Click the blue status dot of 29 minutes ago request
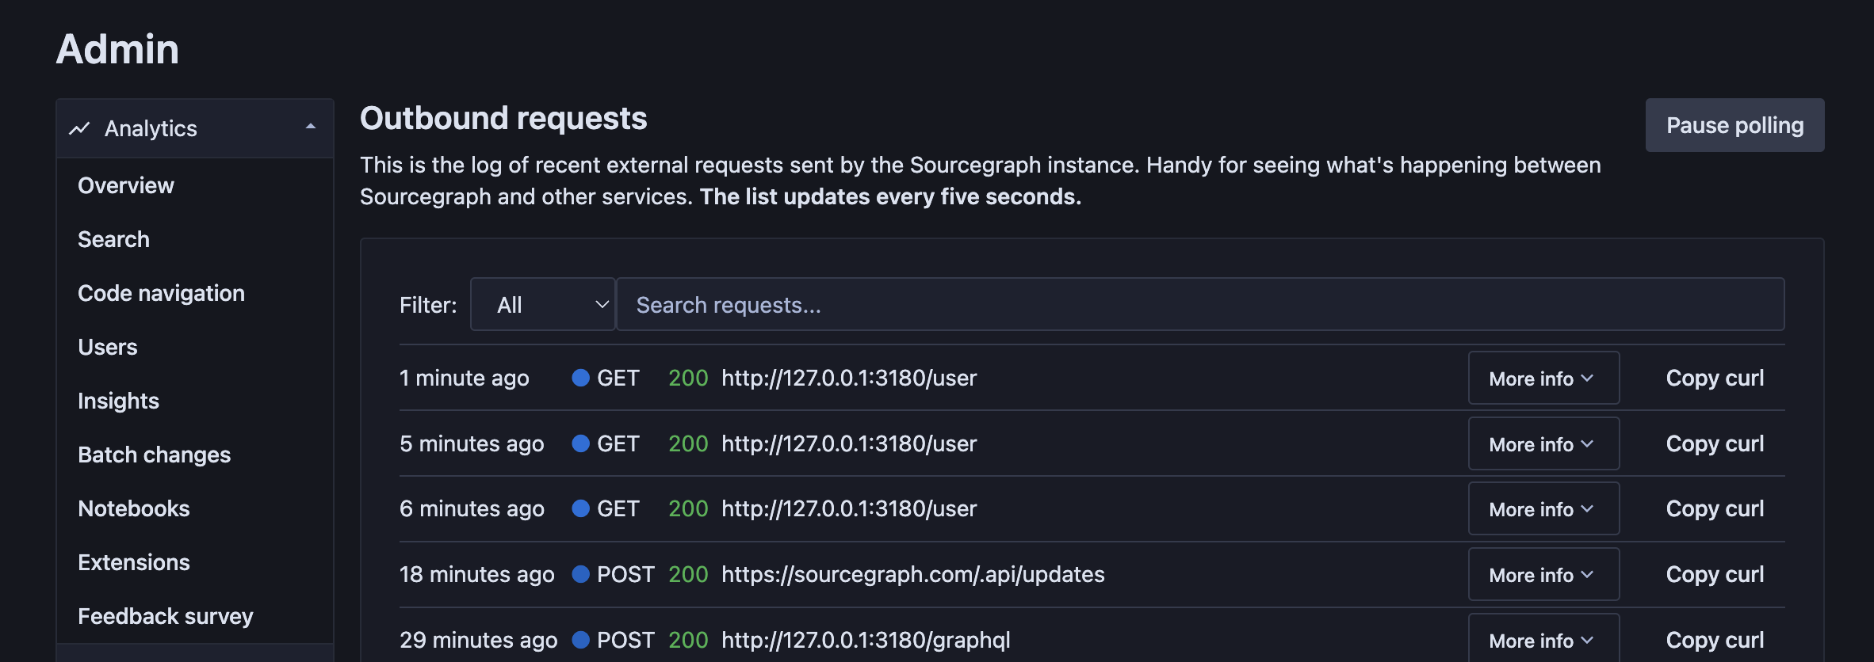This screenshot has width=1874, height=662. coord(580,639)
